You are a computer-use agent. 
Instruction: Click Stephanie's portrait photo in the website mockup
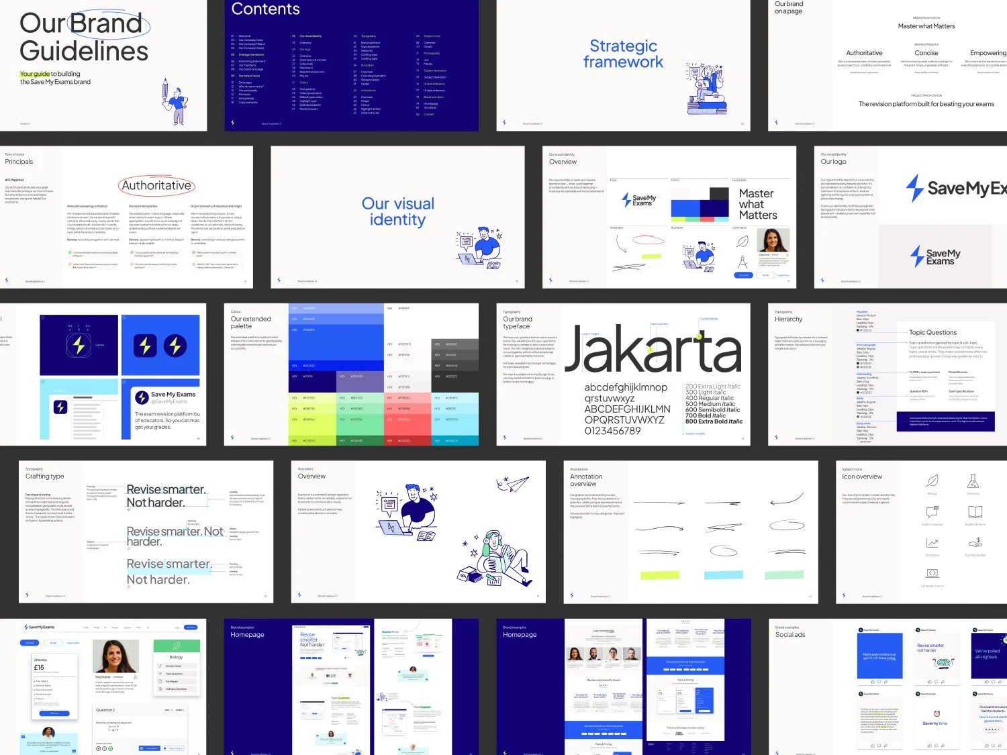[115, 657]
